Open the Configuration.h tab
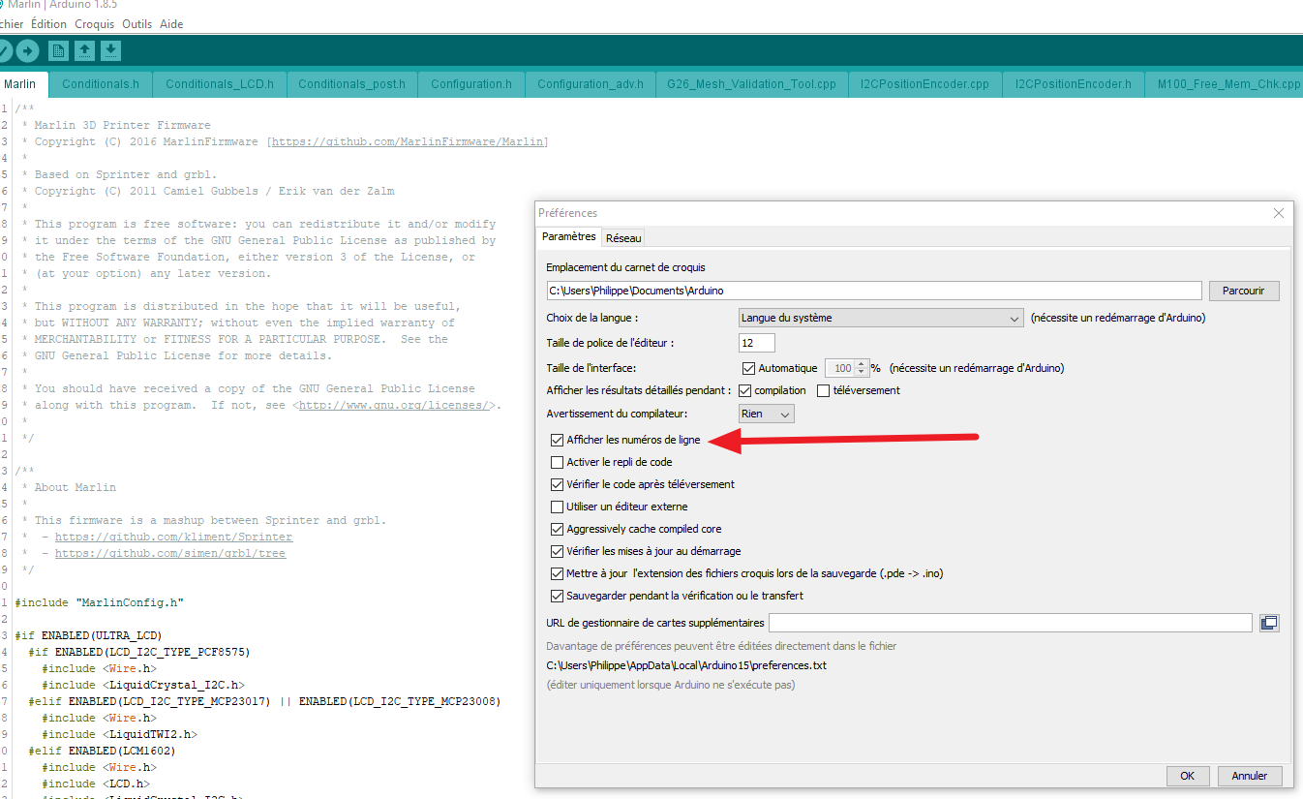The image size is (1303, 799). [471, 84]
